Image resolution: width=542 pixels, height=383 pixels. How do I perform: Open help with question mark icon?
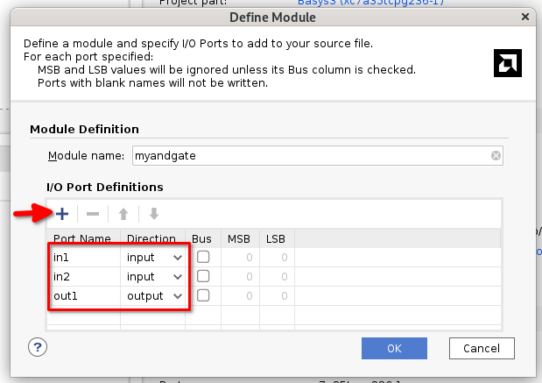38,347
